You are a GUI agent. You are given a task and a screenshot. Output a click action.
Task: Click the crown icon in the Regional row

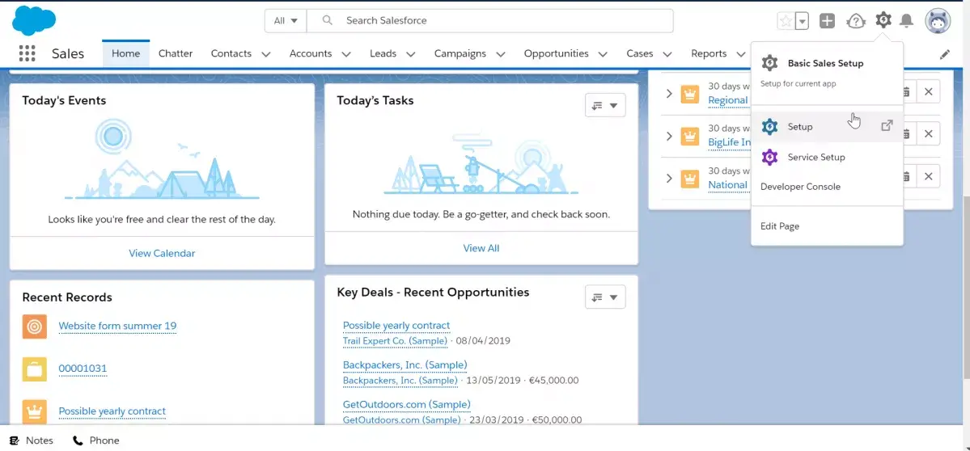point(690,94)
